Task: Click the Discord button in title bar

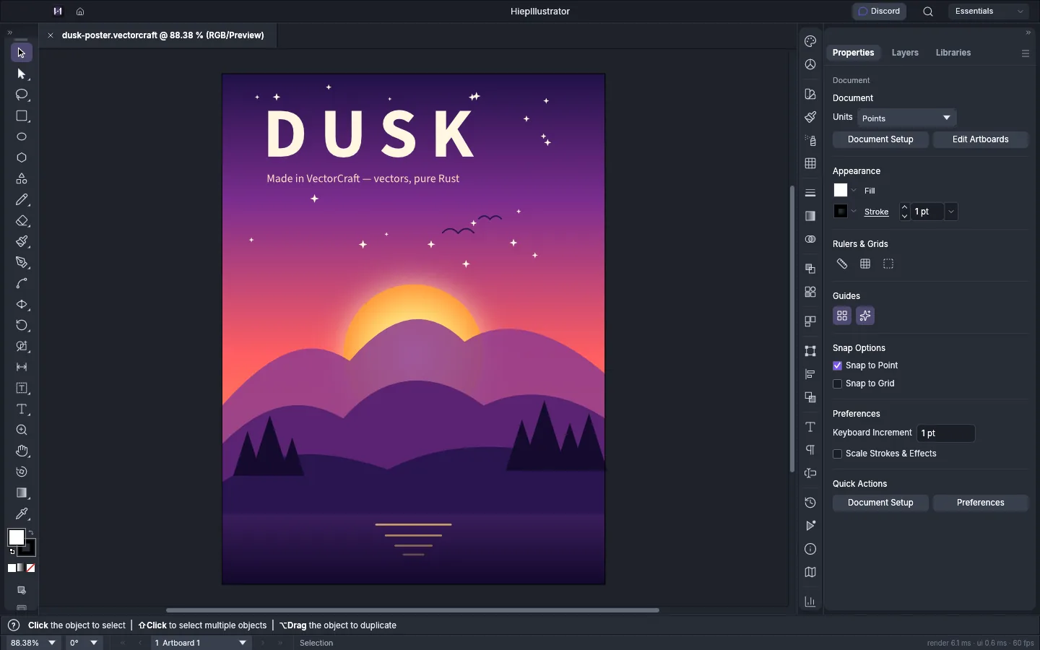Action: [880, 12]
